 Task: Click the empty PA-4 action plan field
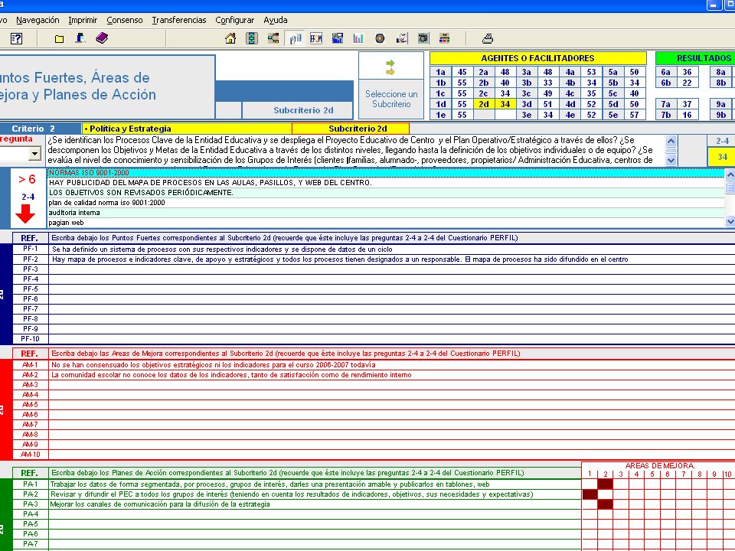pyautogui.click(x=315, y=514)
